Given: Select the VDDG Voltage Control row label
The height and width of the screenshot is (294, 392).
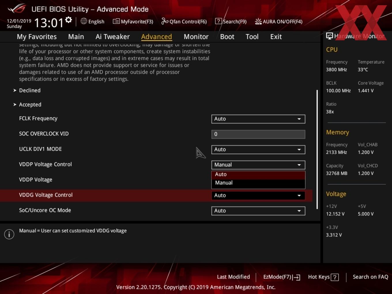Looking at the screenshot, I should (46, 195).
